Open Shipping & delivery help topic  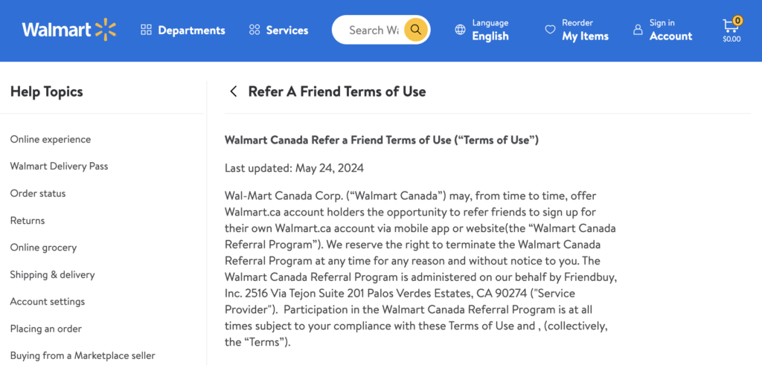click(x=52, y=275)
